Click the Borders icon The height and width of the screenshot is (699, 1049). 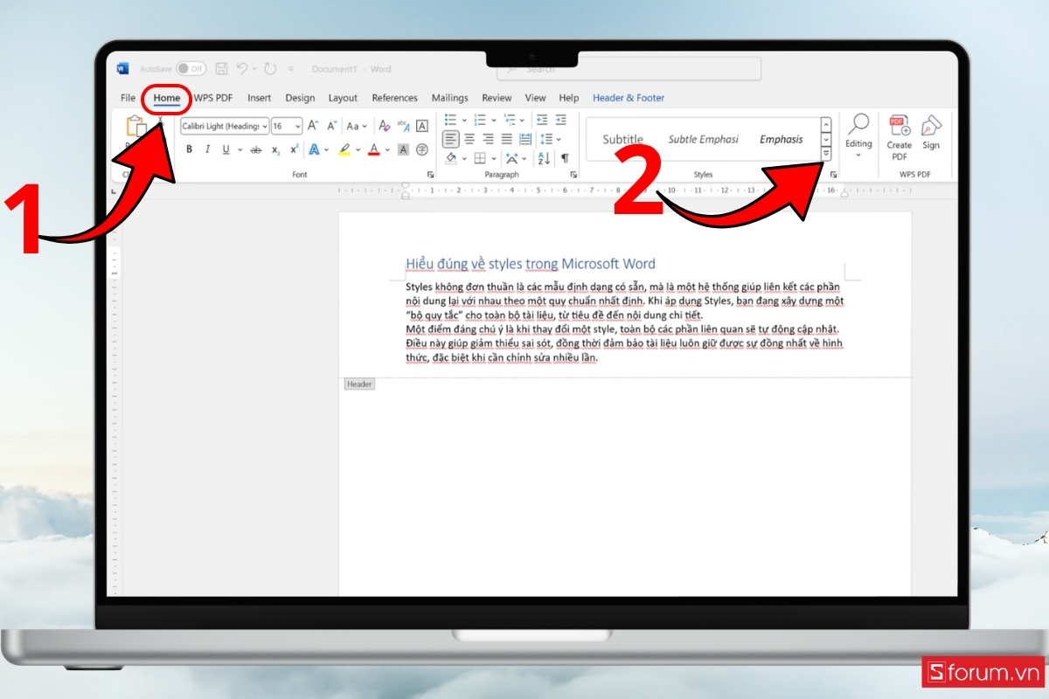479,158
